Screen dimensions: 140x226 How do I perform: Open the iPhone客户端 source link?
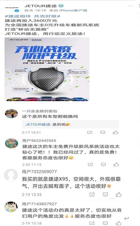click(73, 10)
